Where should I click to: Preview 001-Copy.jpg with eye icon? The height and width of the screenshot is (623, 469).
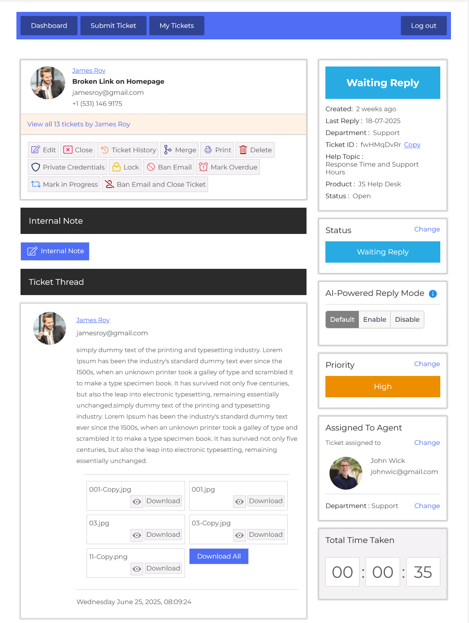pyautogui.click(x=137, y=502)
